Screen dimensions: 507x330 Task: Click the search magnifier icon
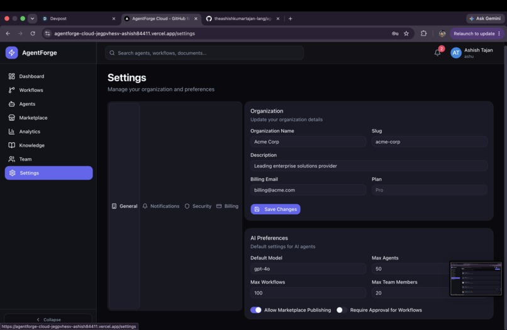pos(112,53)
